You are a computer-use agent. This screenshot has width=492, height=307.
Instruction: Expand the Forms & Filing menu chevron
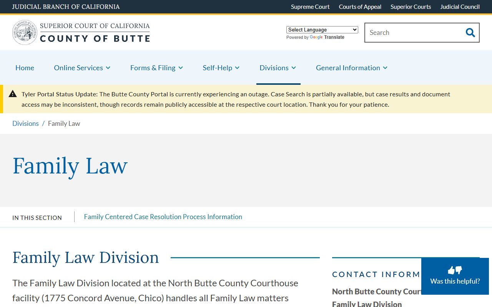coord(181,68)
